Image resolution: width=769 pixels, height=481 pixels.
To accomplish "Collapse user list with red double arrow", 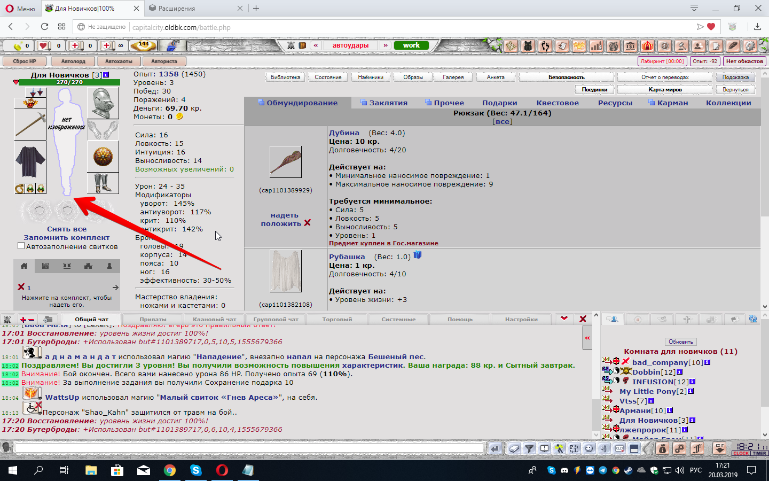I will tap(587, 338).
